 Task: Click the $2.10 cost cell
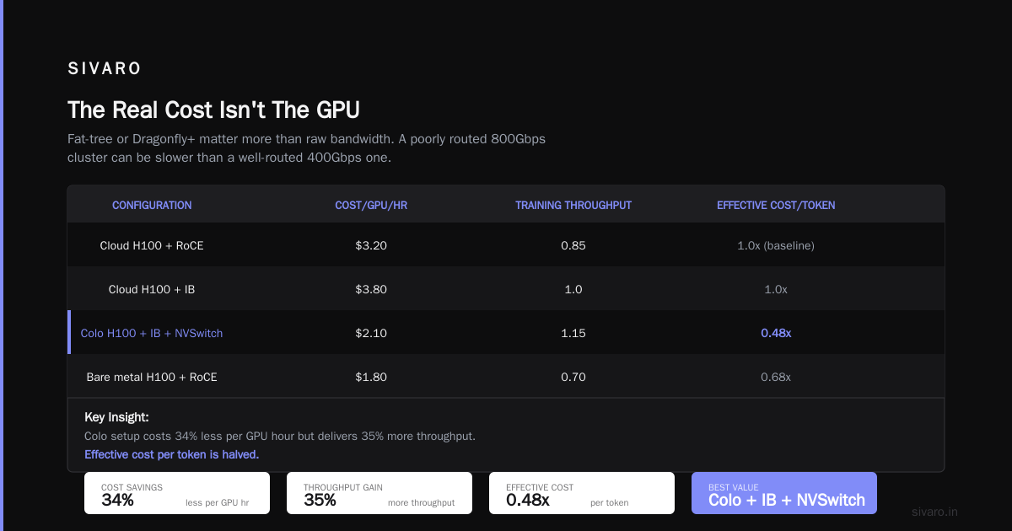[x=371, y=334]
